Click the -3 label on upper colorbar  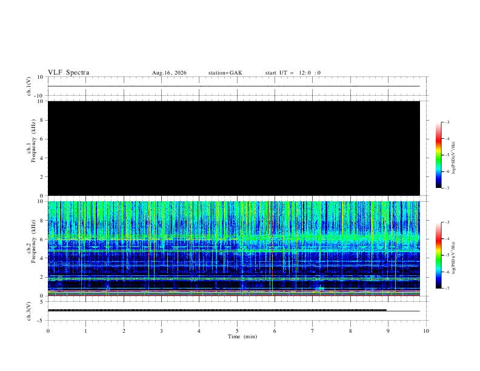click(x=447, y=122)
